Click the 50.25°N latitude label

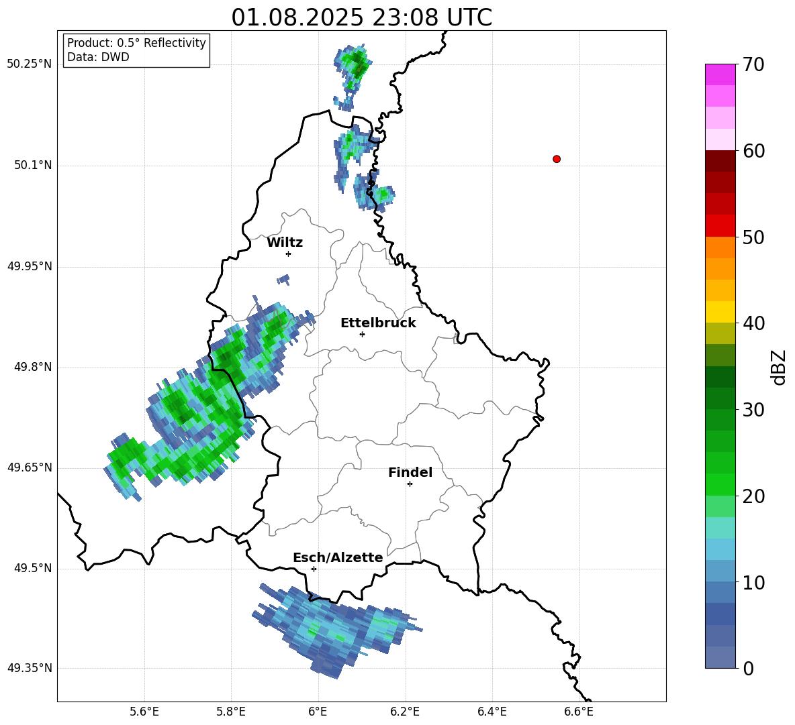pyautogui.click(x=30, y=64)
